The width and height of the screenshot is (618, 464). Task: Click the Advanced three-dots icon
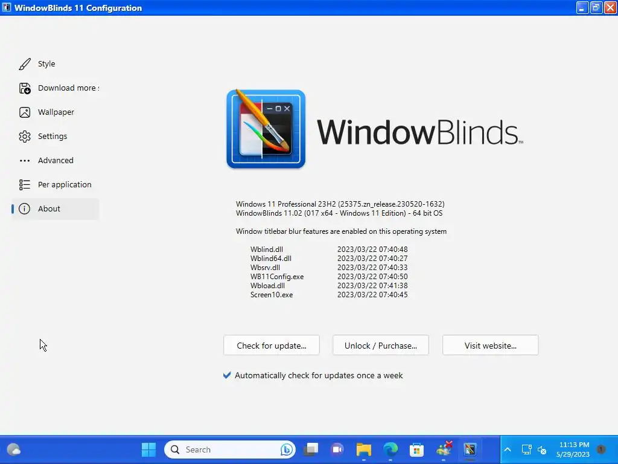(25, 161)
